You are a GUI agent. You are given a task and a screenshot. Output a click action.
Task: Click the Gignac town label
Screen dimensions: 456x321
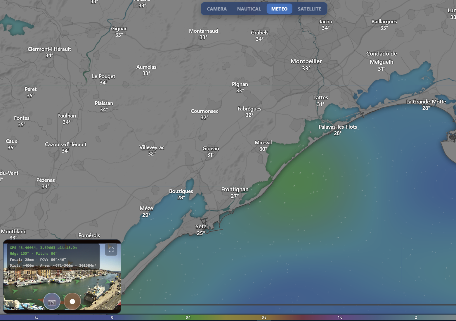[x=119, y=29]
